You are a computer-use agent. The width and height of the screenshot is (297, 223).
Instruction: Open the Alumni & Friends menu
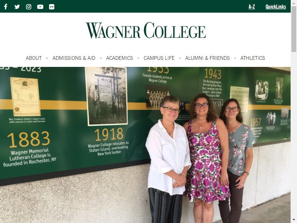(208, 58)
